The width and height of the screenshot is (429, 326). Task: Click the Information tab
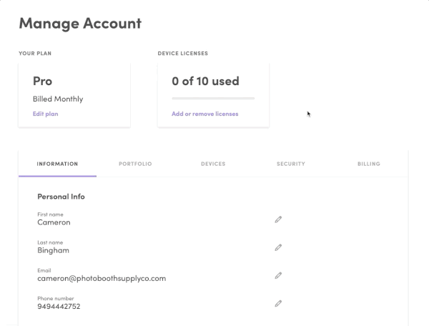click(x=57, y=164)
